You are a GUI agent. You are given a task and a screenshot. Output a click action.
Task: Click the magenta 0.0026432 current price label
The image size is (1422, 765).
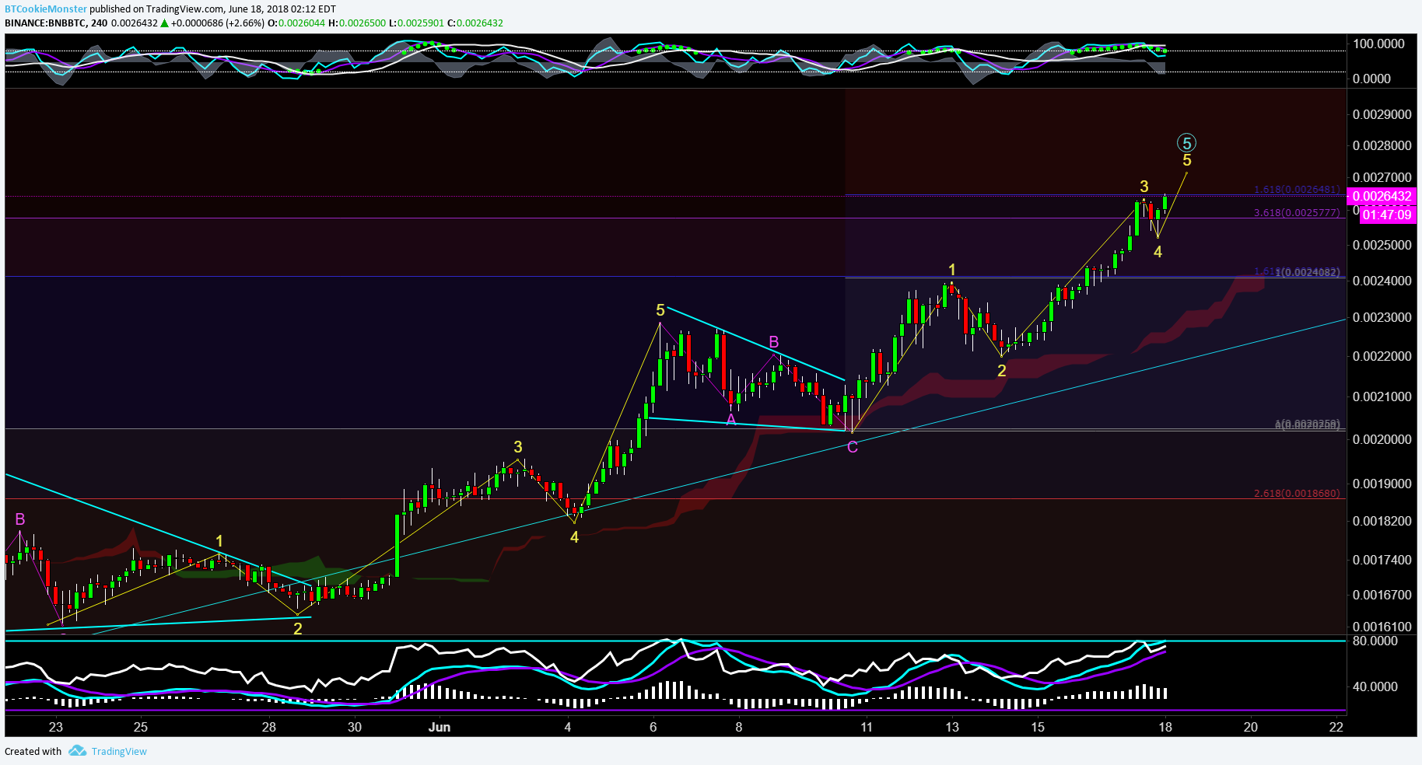(x=1382, y=196)
